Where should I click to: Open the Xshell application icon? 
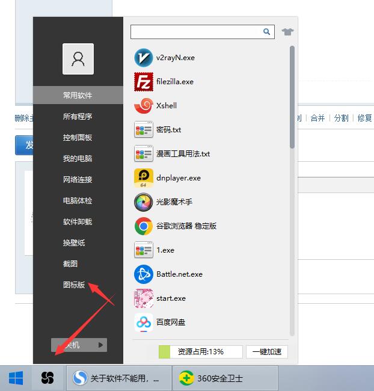pyautogui.click(x=144, y=106)
